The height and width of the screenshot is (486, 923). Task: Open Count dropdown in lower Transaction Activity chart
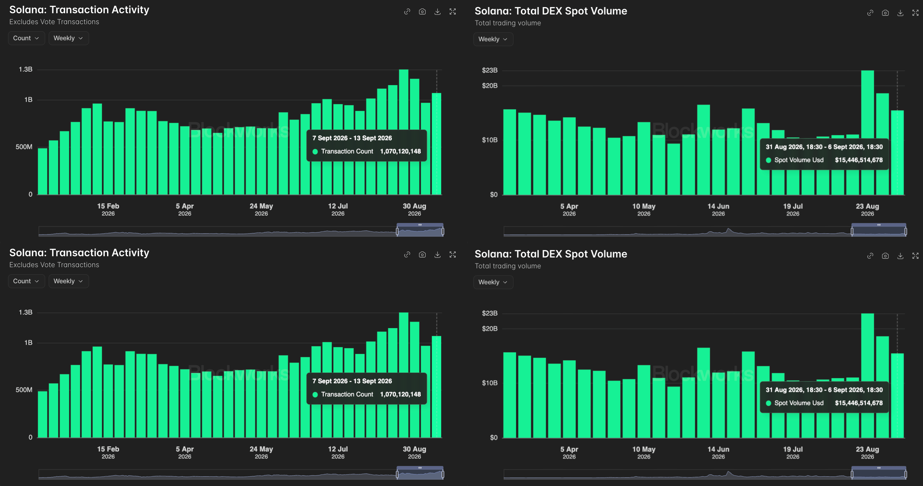26,281
